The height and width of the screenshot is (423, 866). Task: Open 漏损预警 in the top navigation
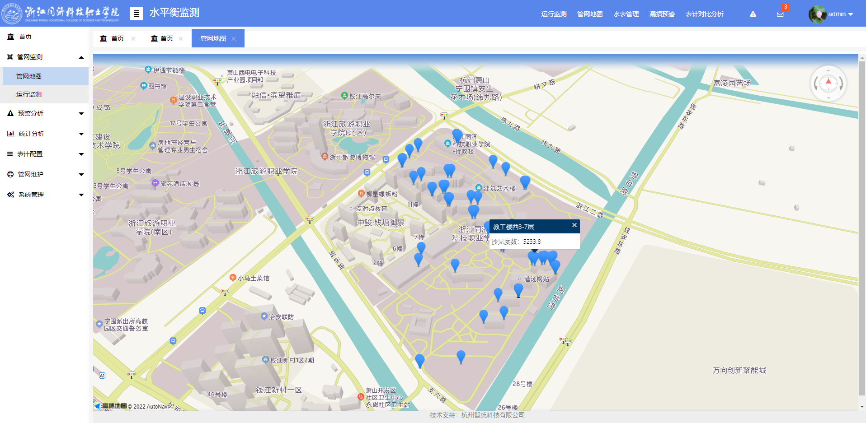point(662,14)
